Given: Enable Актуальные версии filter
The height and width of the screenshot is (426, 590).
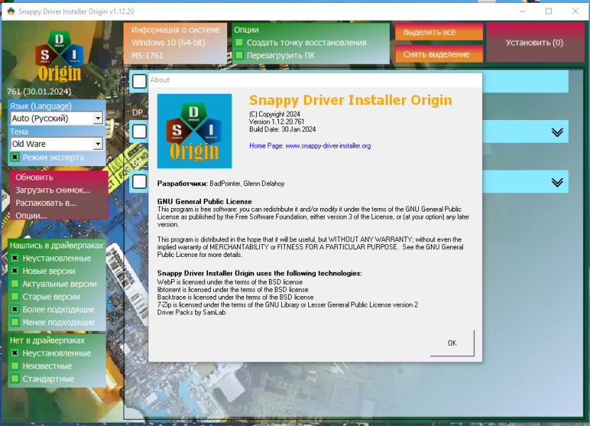Looking at the screenshot, I should (15, 284).
